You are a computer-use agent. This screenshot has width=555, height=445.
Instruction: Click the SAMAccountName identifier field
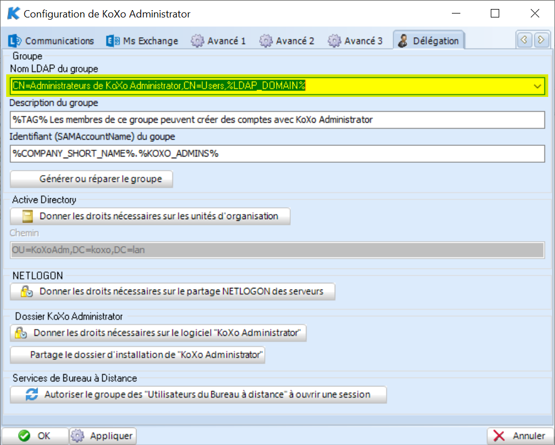(277, 154)
